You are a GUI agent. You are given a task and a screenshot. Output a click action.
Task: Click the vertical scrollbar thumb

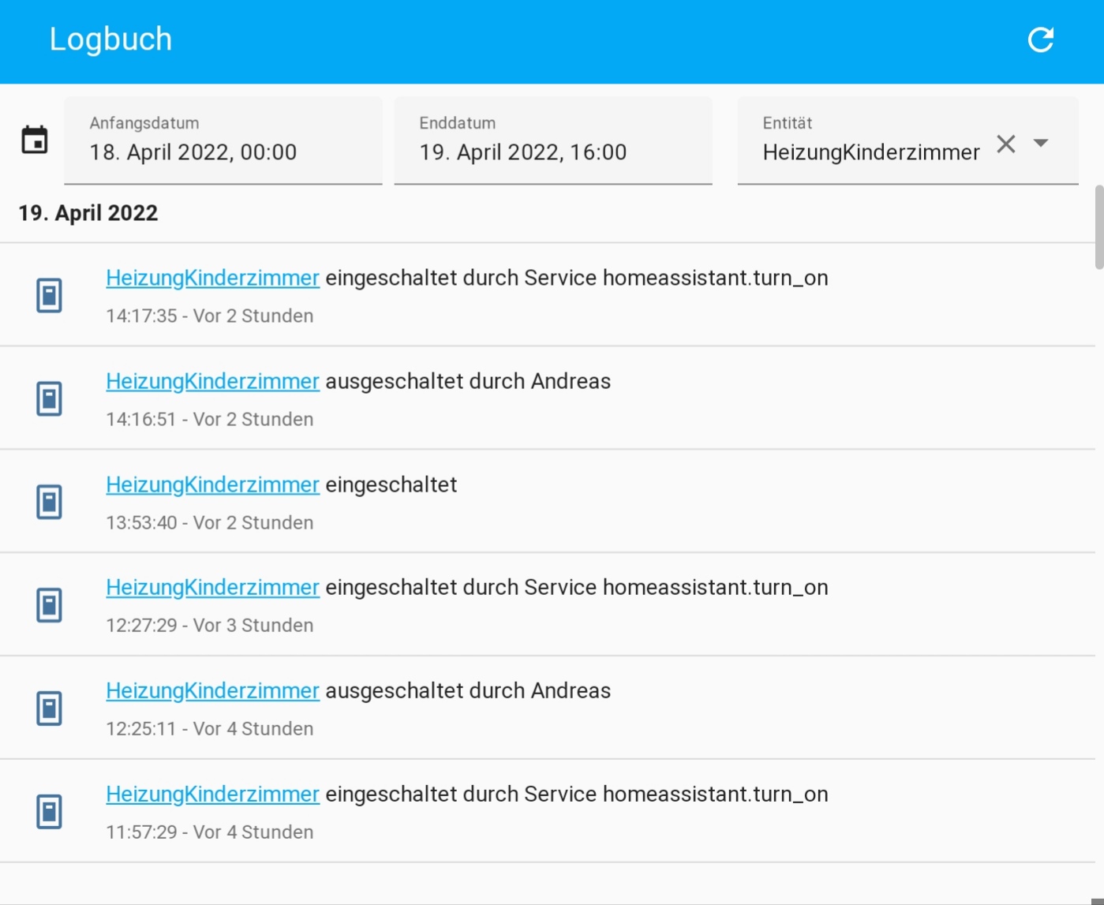coord(1098,227)
